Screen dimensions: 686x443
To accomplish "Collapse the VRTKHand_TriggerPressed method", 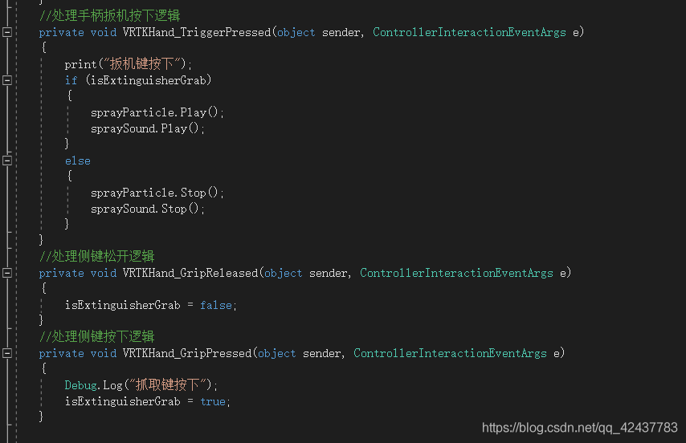I will pyautogui.click(x=7, y=32).
